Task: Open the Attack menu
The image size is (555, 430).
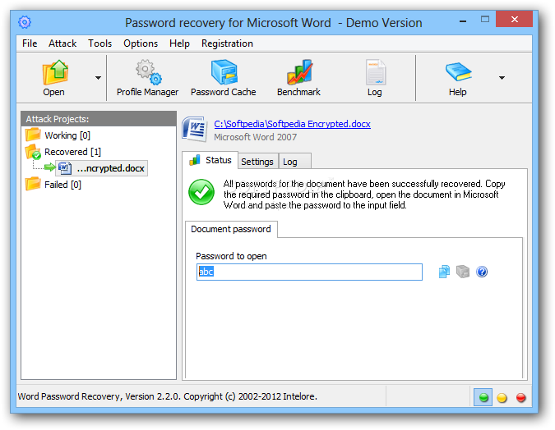Action: (62, 43)
